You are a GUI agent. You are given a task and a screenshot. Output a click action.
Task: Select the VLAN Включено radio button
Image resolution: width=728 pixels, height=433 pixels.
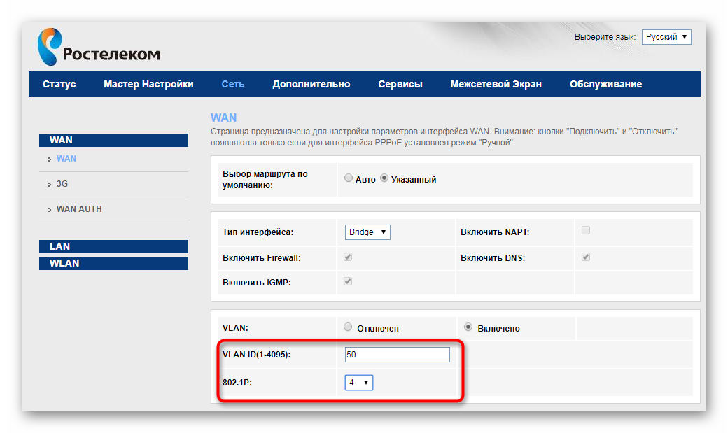tap(468, 327)
